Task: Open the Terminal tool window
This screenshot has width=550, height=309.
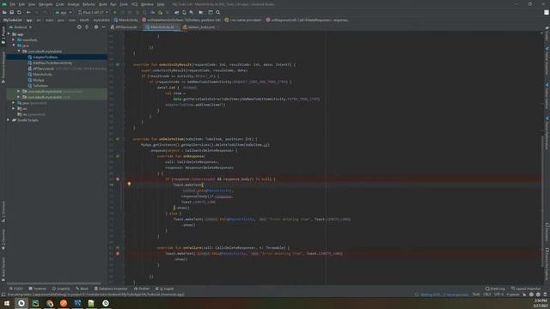Action: [38, 288]
